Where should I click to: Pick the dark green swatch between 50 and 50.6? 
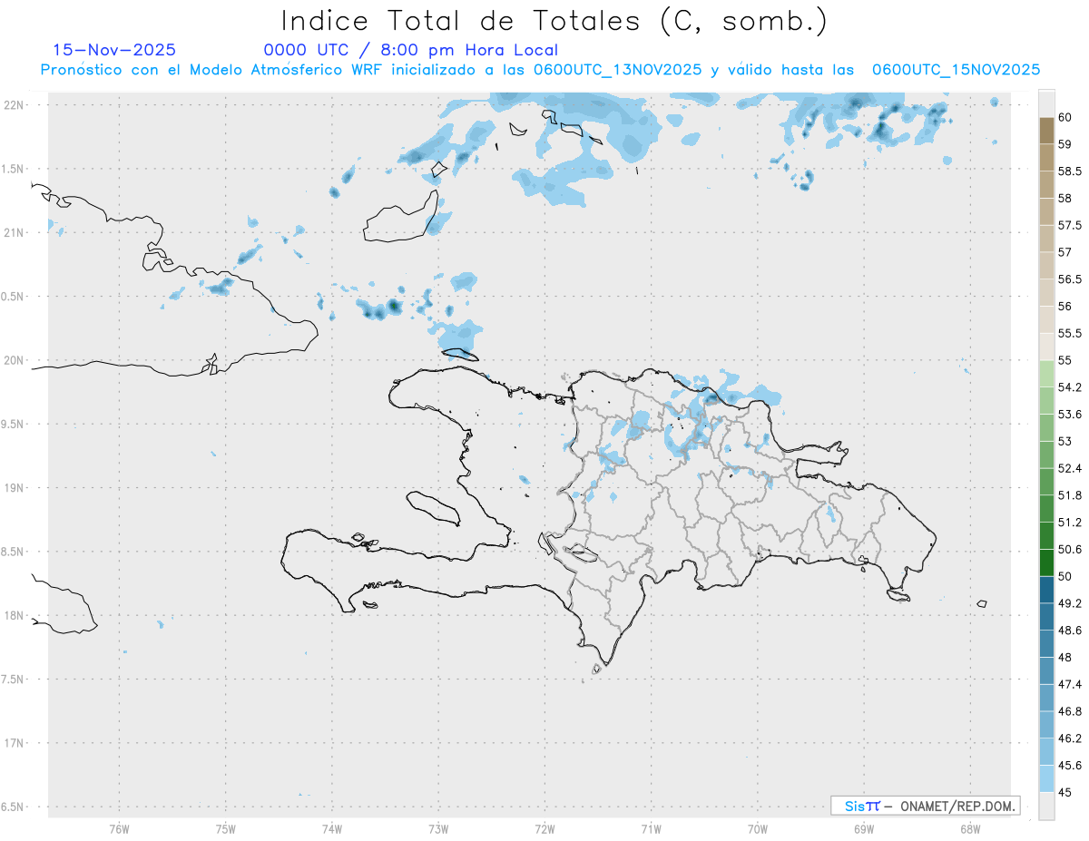pyautogui.click(x=1046, y=562)
